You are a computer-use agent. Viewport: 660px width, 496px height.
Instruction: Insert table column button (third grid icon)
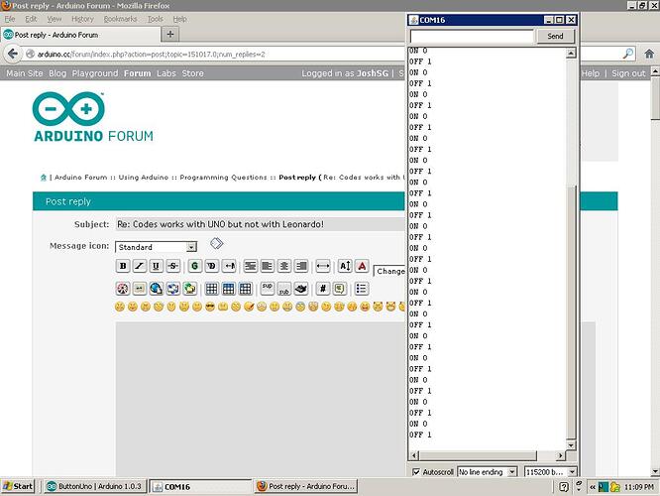(246, 289)
